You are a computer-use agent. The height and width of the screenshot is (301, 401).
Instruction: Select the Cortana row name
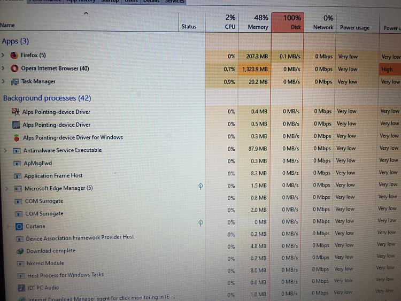[x=35, y=226]
